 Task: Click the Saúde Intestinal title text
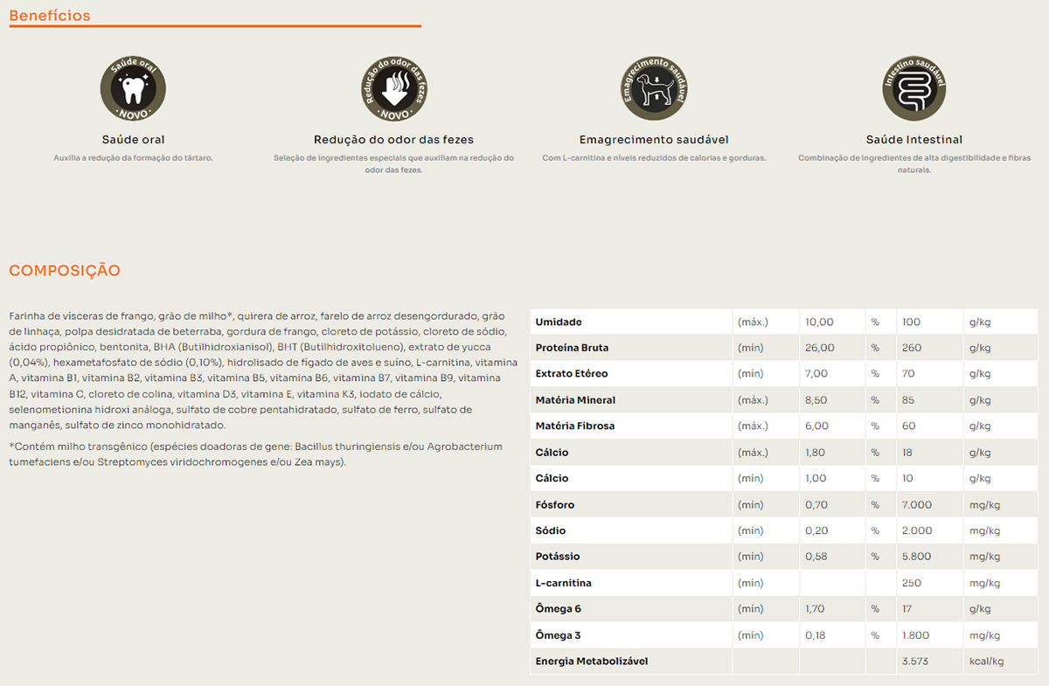(x=914, y=140)
